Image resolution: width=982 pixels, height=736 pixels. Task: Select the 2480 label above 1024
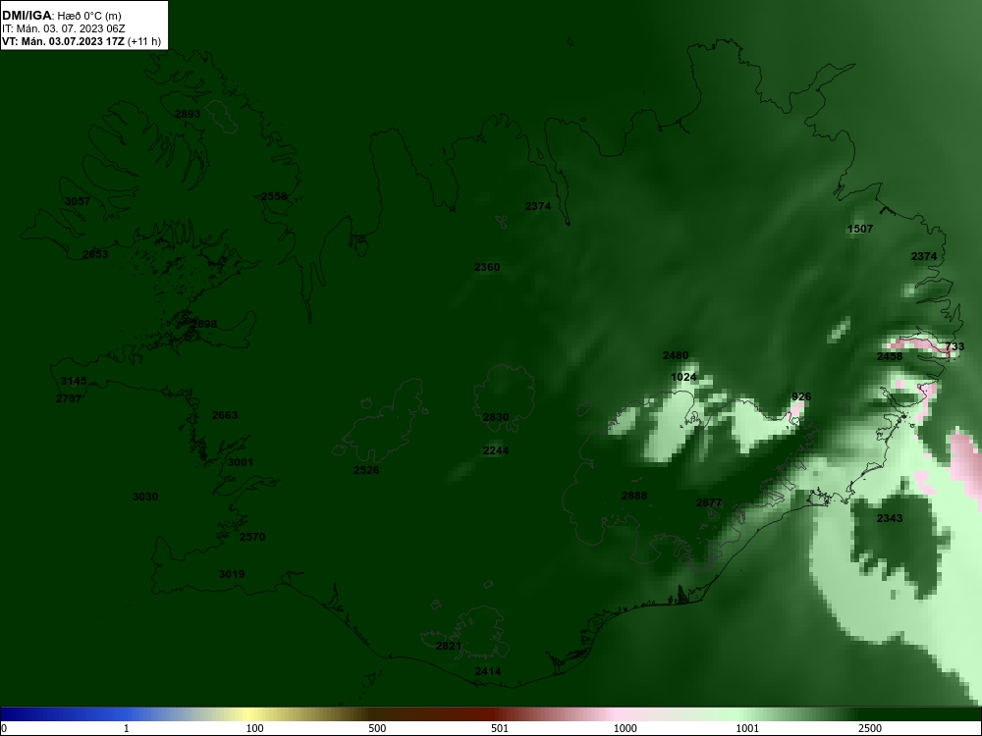pyautogui.click(x=676, y=355)
